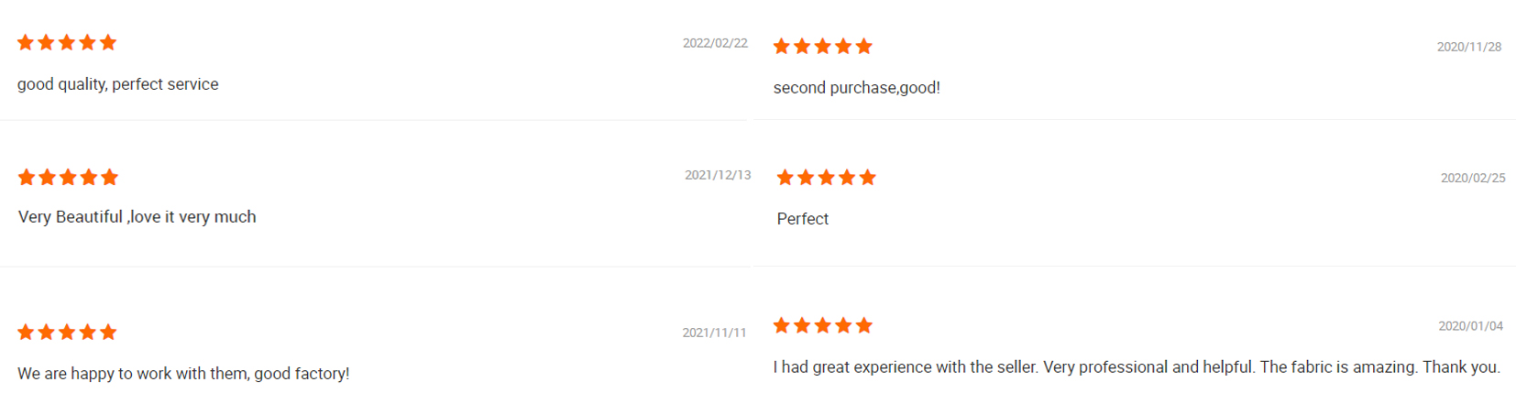Click the stars above the "Perfect" review
Image resolution: width=1516 pixels, height=415 pixels.
826,177
